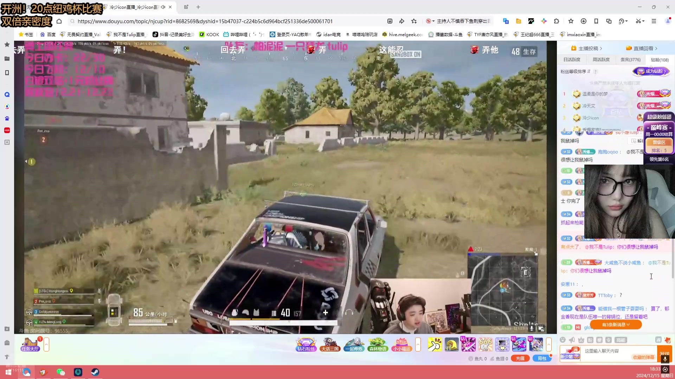Click the 高能 danmaku icon in chat toolbar

point(621,340)
